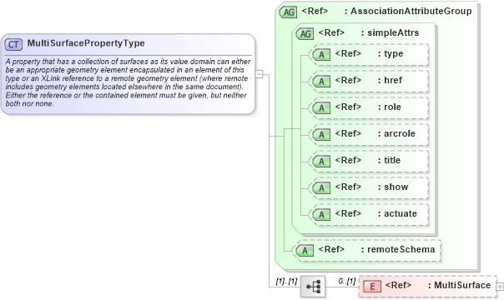Select the 'href' attribute label
The height and width of the screenshot is (300, 504).
(393, 80)
